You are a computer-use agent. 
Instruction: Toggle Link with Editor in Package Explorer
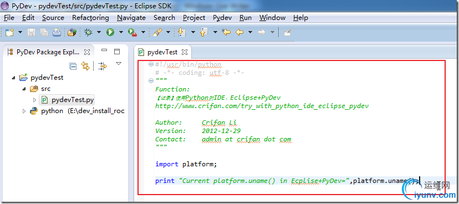85,67
